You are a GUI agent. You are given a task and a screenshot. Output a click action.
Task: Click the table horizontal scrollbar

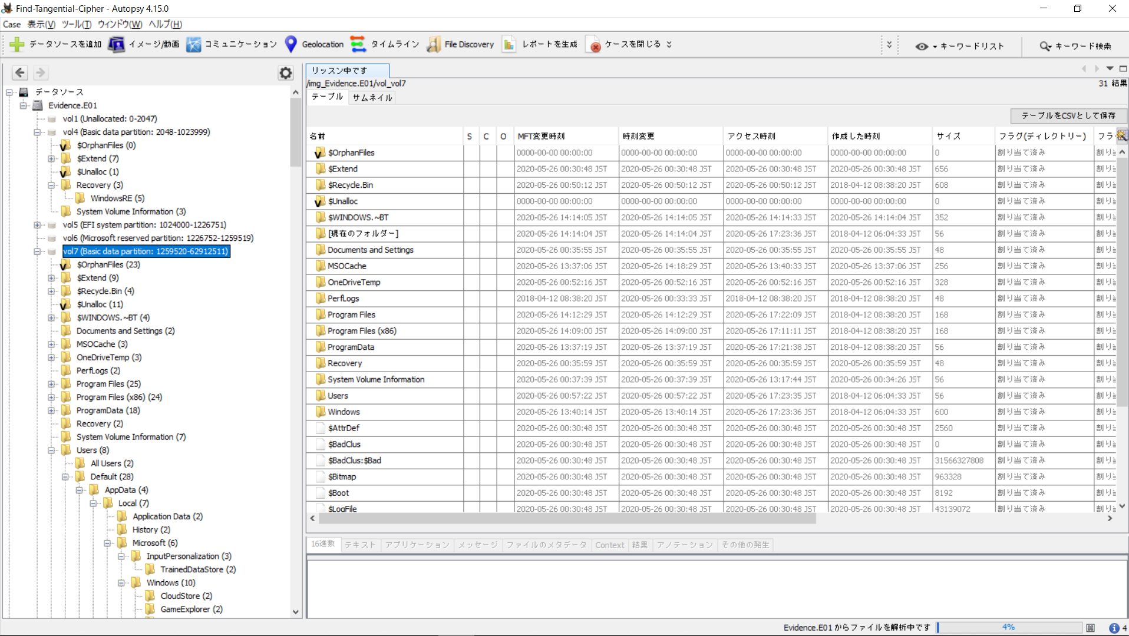[567, 519]
